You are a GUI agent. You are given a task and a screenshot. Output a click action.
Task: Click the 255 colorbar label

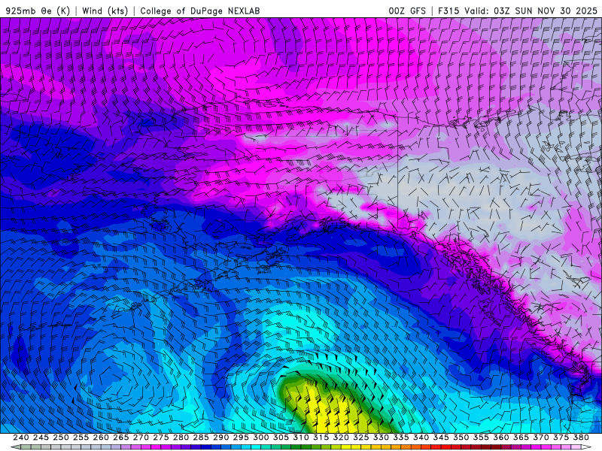[x=81, y=437]
